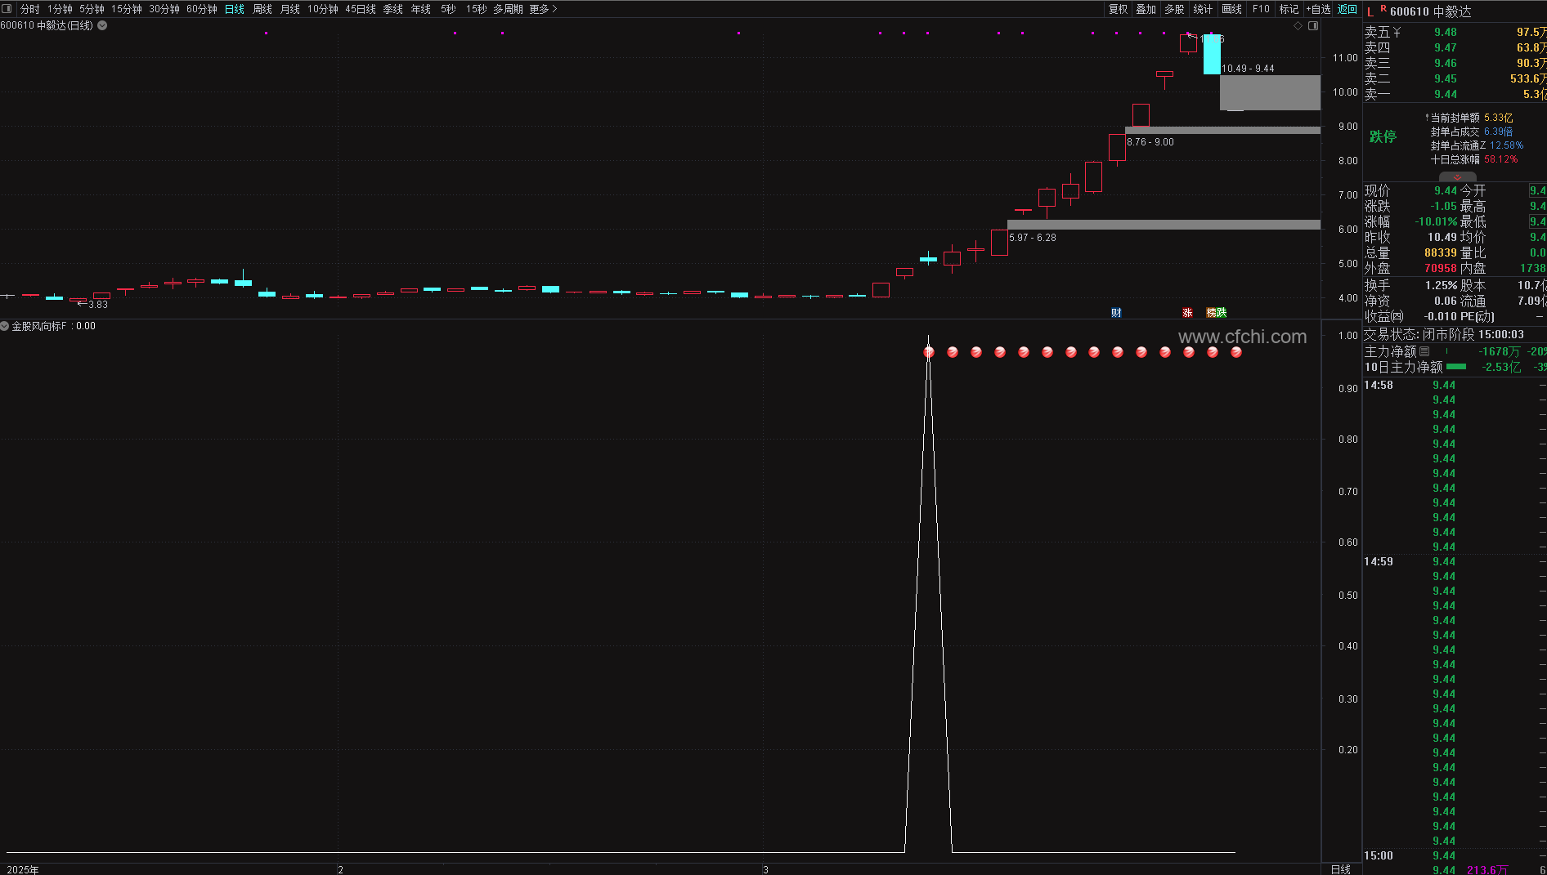Click the gray gap zone labeled 8.76 - 9.00
Screen dimensions: 1547x875
pyautogui.click(x=1222, y=131)
